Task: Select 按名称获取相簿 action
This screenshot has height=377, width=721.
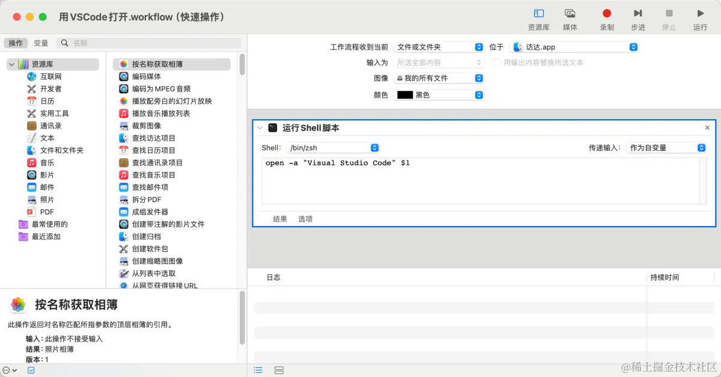Action: click(172, 64)
